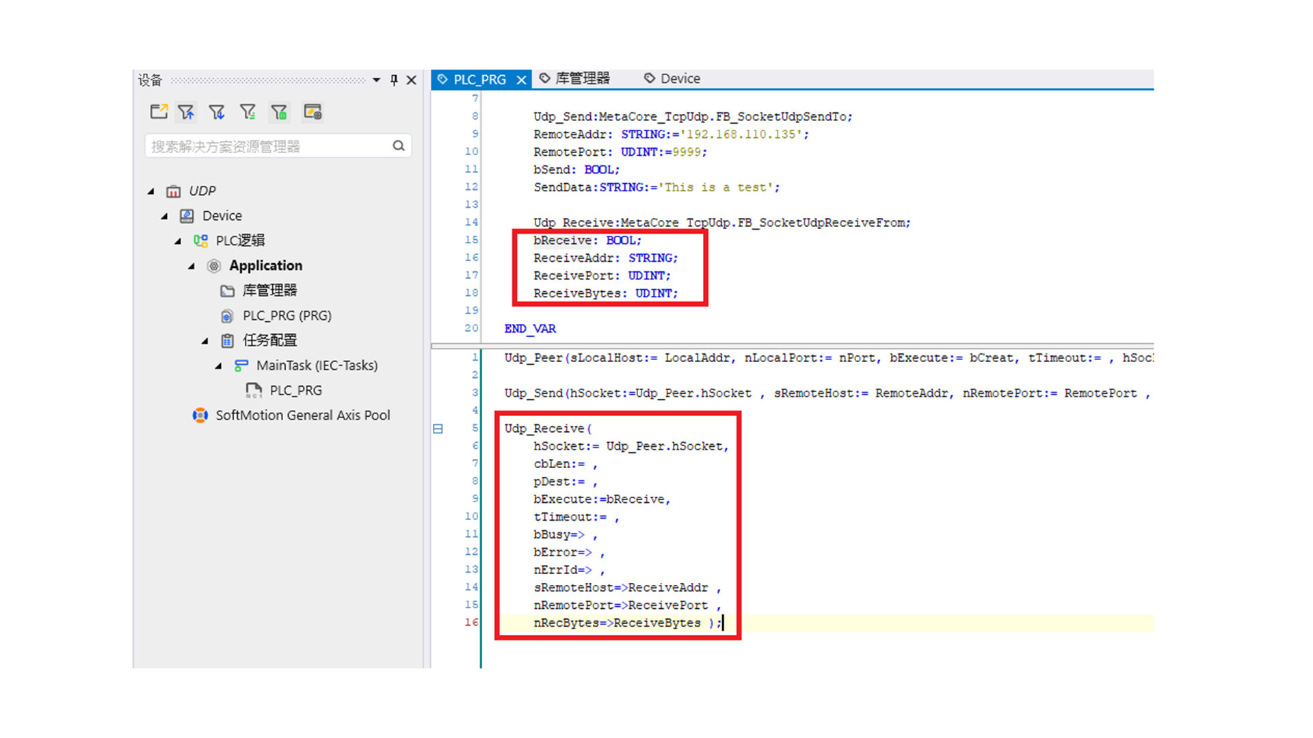Open PLC_PRG (PRG) in the tree
Image resolution: width=1313 pixels, height=738 pixels.
[x=287, y=316]
